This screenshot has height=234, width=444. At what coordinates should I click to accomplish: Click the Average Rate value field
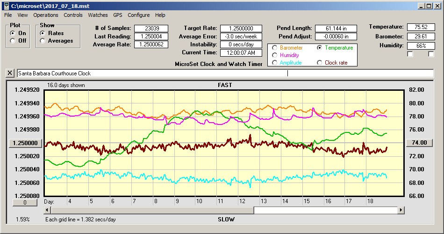click(x=151, y=44)
